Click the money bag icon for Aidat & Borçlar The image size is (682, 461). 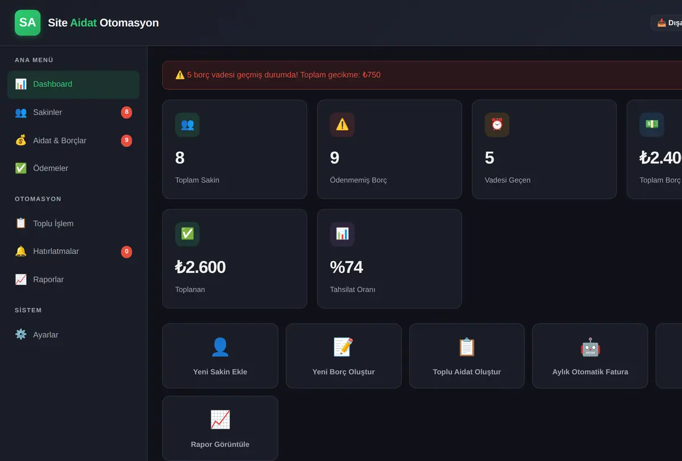click(21, 140)
